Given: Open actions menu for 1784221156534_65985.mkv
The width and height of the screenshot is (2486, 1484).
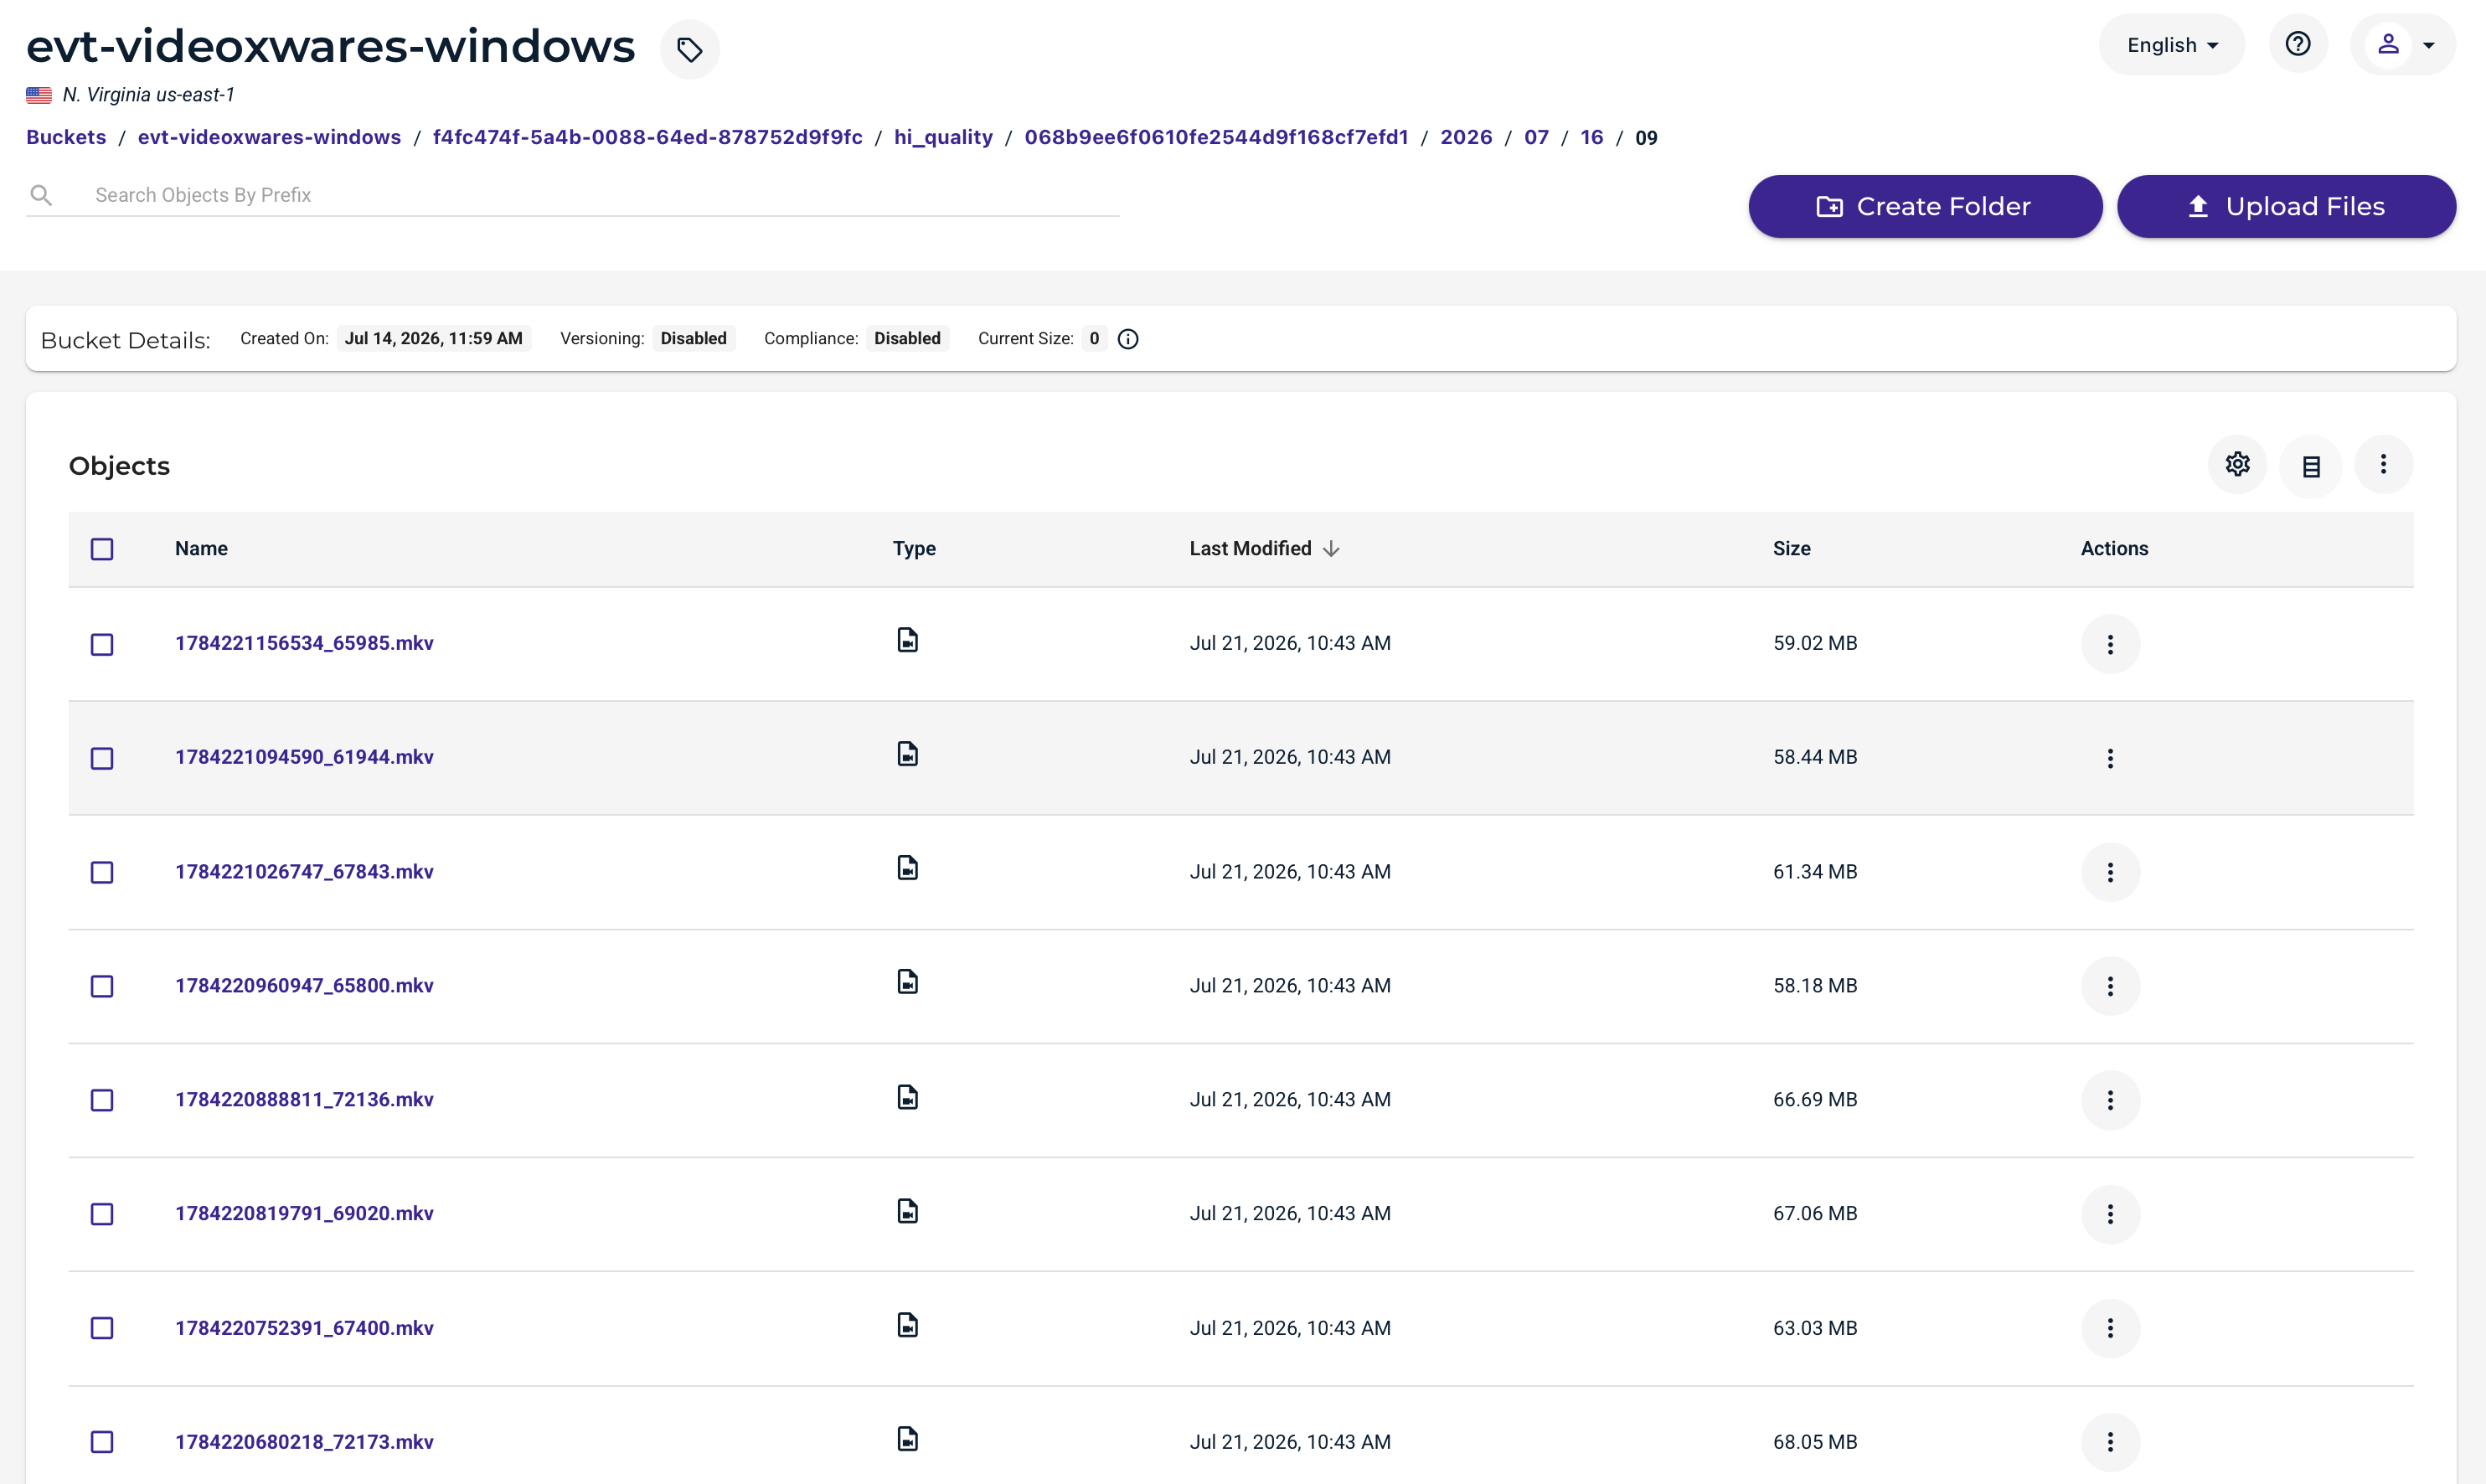Looking at the screenshot, I should [2110, 644].
